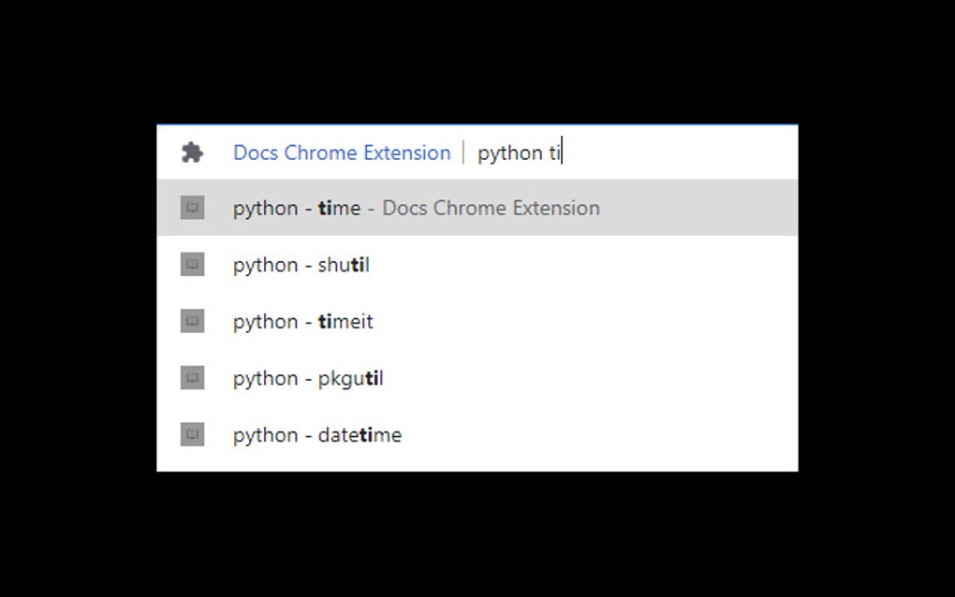Click the docs icon beside python - shutil
The width and height of the screenshot is (955, 597).
[x=192, y=265]
